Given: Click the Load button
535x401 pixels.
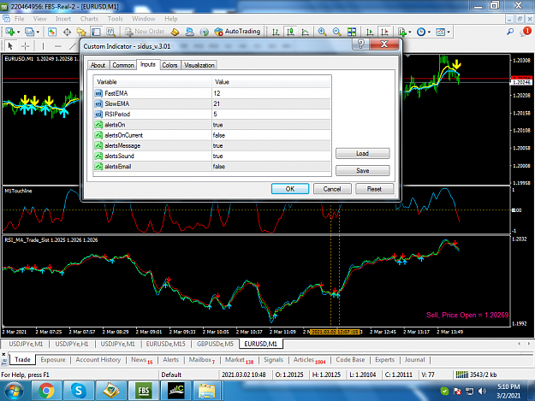Looking at the screenshot, I should pos(362,153).
